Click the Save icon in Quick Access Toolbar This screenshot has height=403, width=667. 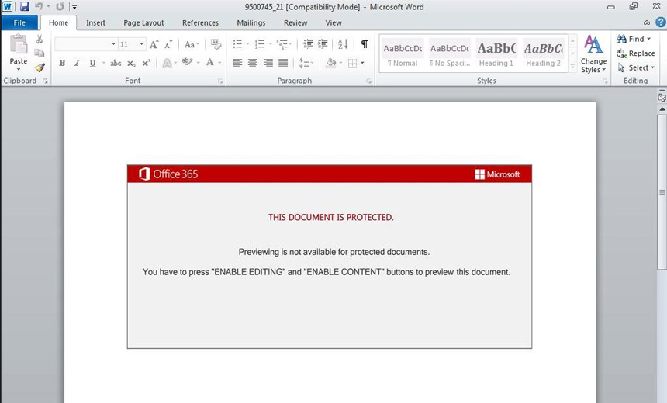pos(25,6)
